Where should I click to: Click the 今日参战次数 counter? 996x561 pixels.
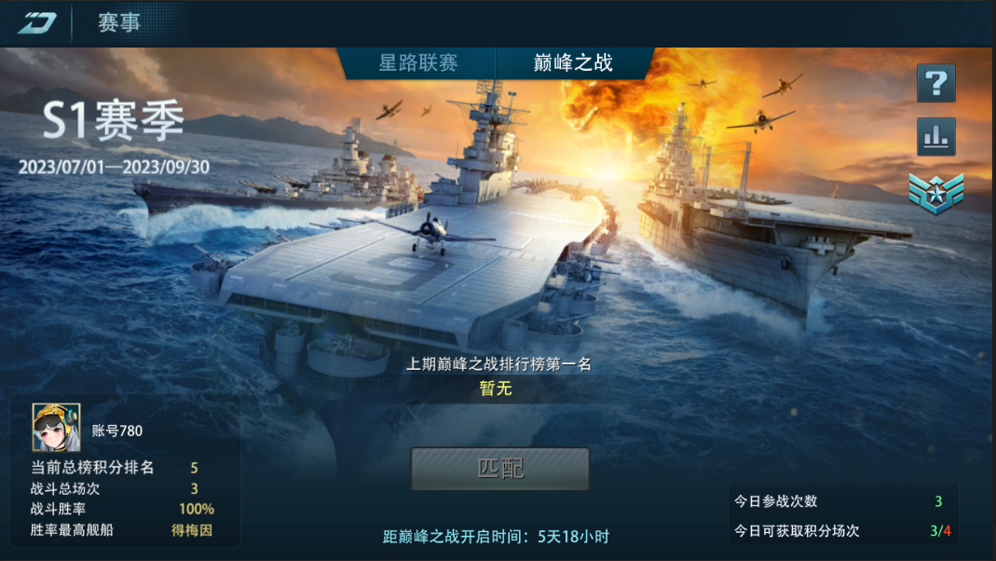[x=842, y=501]
